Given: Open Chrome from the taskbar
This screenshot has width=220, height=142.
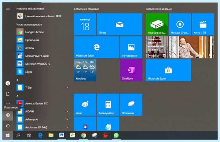Looking at the screenshot, I should click(x=84, y=135).
